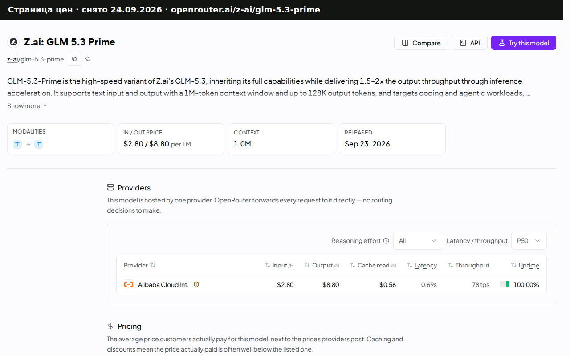The width and height of the screenshot is (570, 356).
Task: Open the Reasoning effort All dropdown
Action: tap(418, 241)
